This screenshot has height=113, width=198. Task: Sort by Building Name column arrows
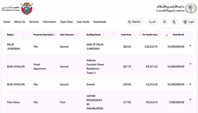pyautogui.click(x=103, y=35)
